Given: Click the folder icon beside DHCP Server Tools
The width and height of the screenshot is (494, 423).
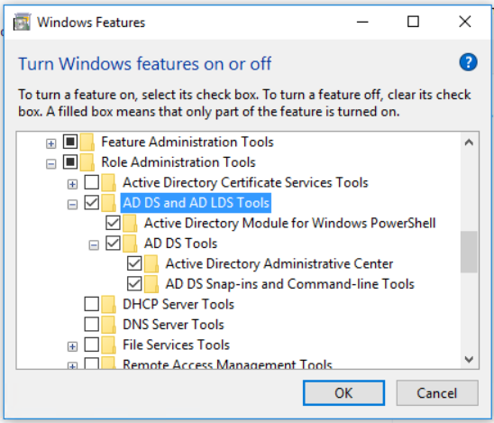Looking at the screenshot, I should [x=108, y=304].
